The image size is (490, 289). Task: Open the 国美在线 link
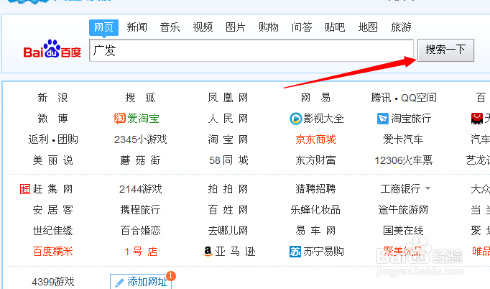click(403, 231)
